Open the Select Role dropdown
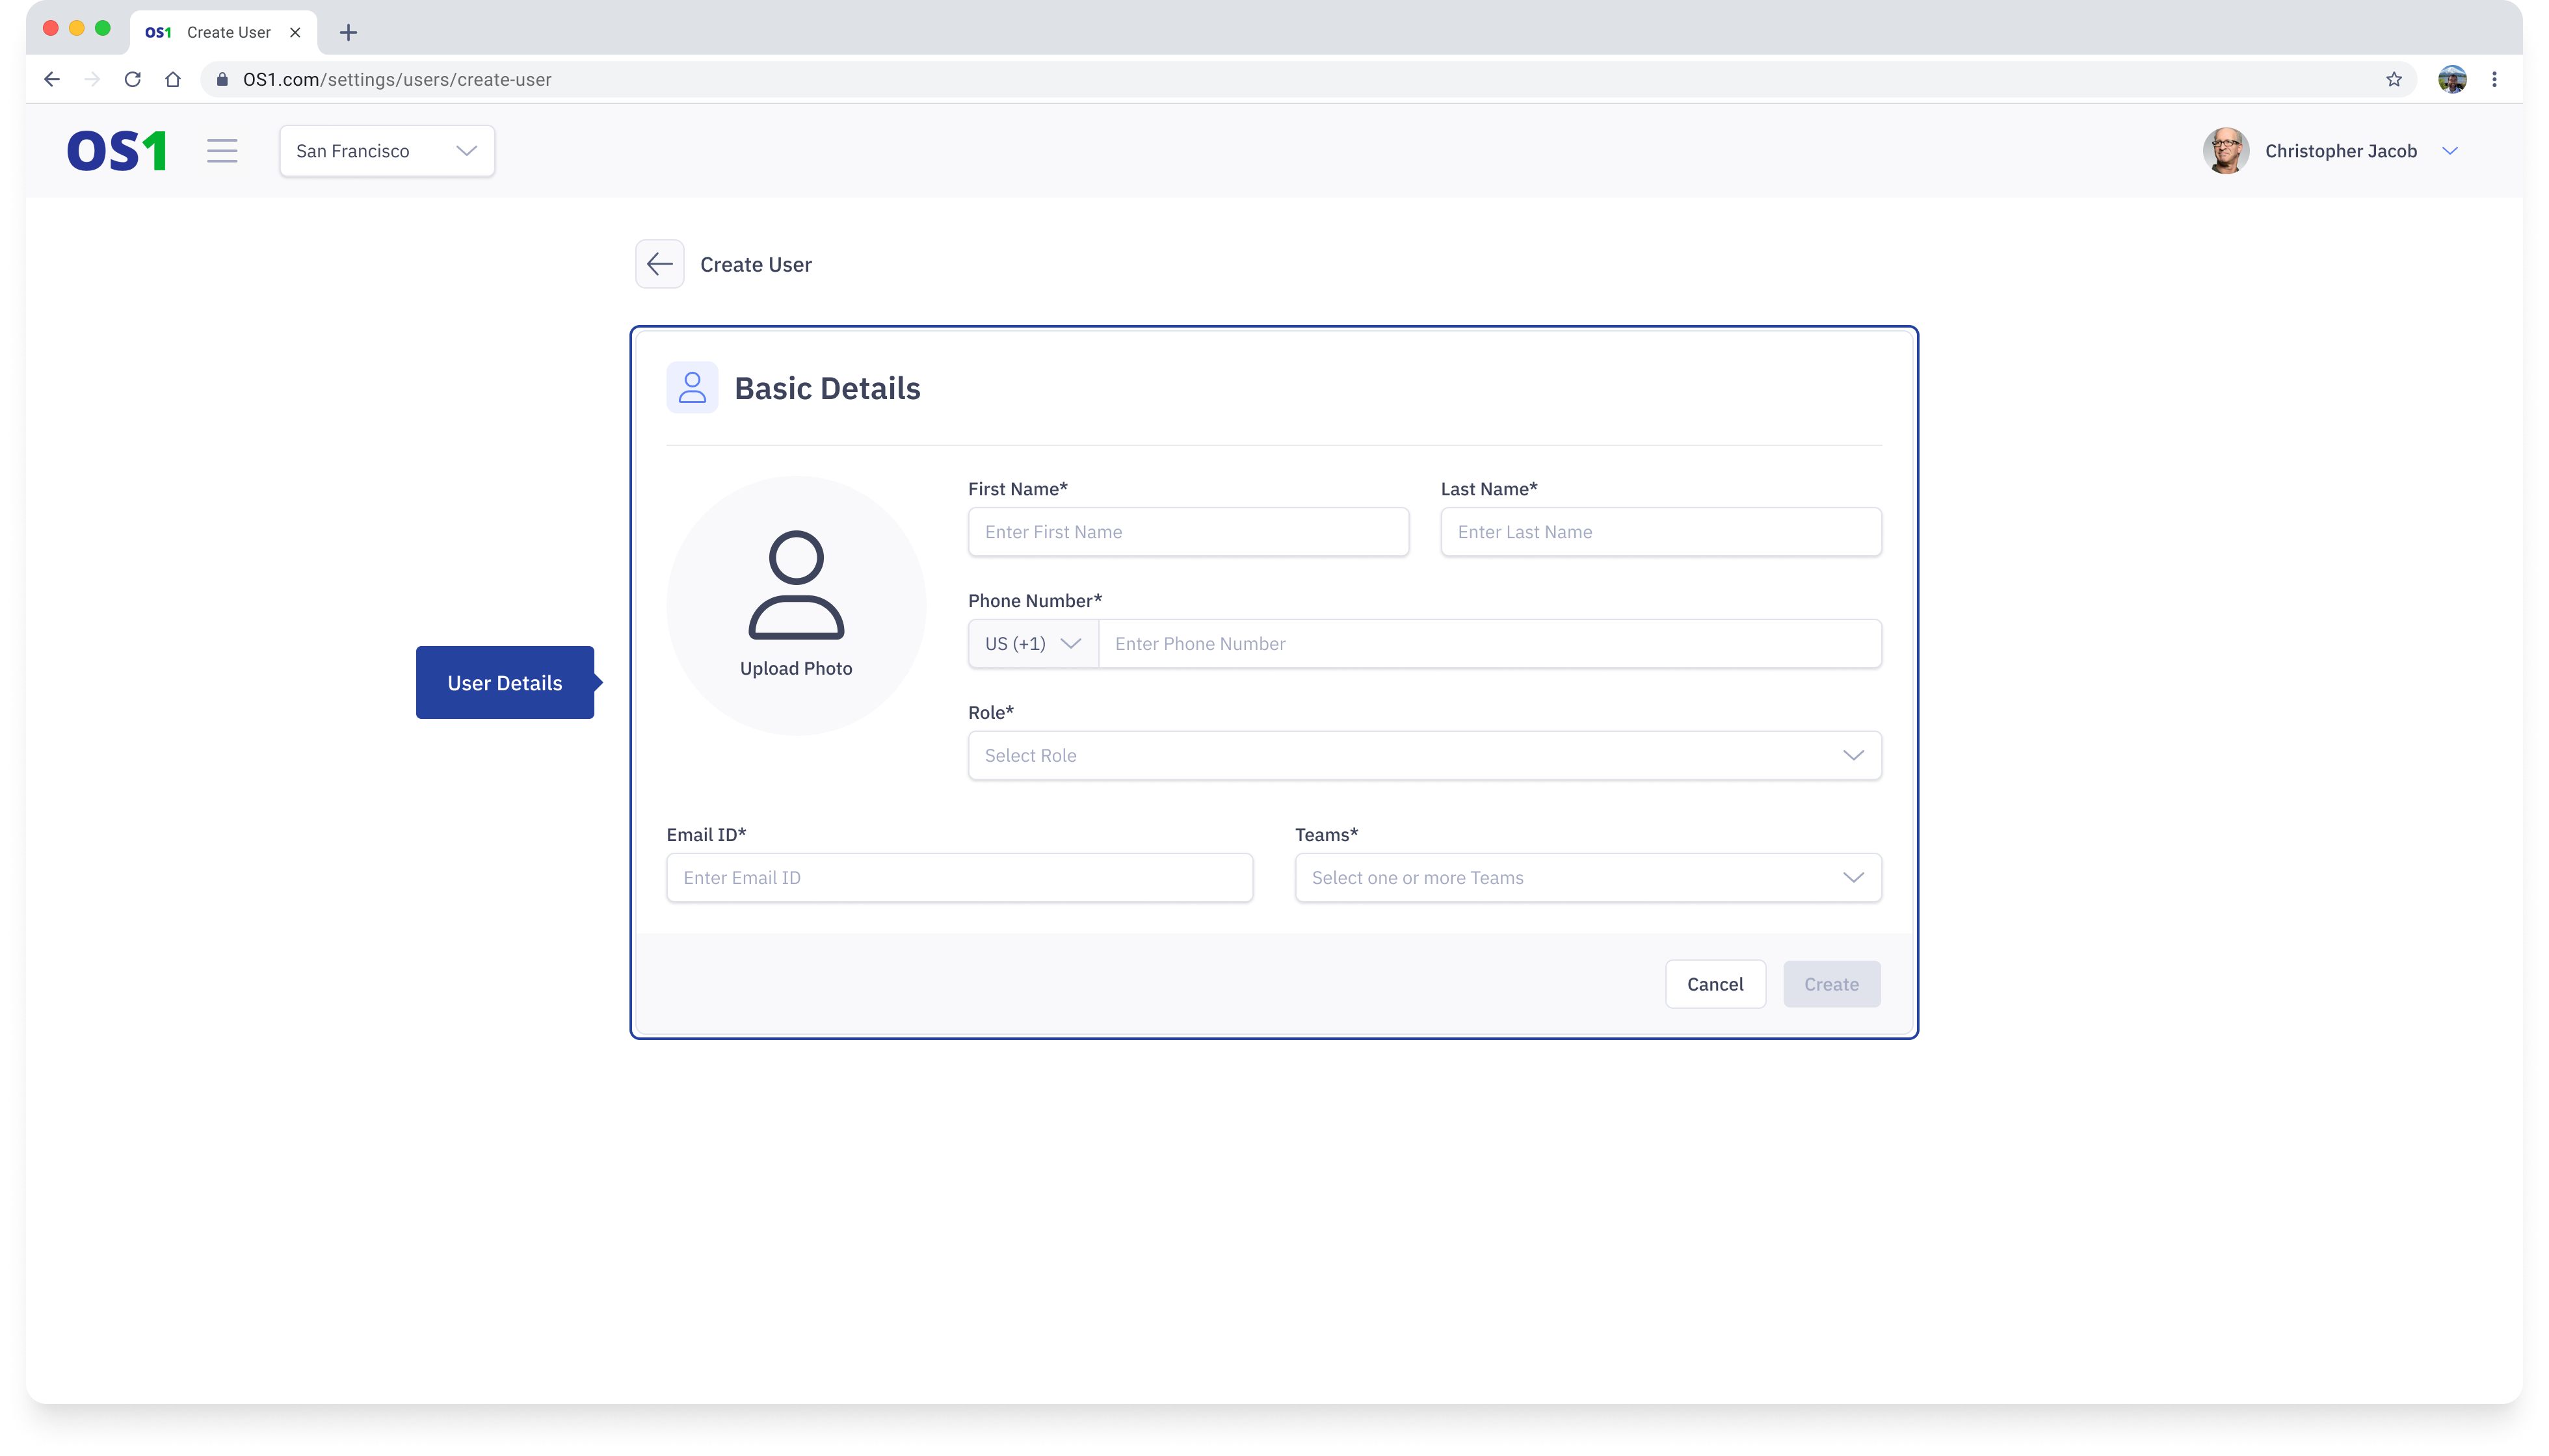2549x1456 pixels. click(x=1423, y=756)
